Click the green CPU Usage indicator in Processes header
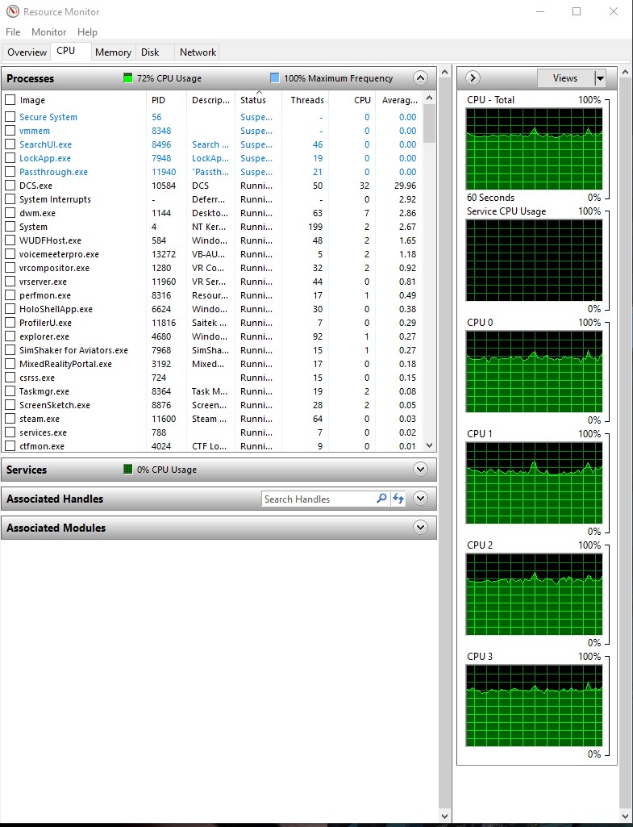 tap(127, 78)
